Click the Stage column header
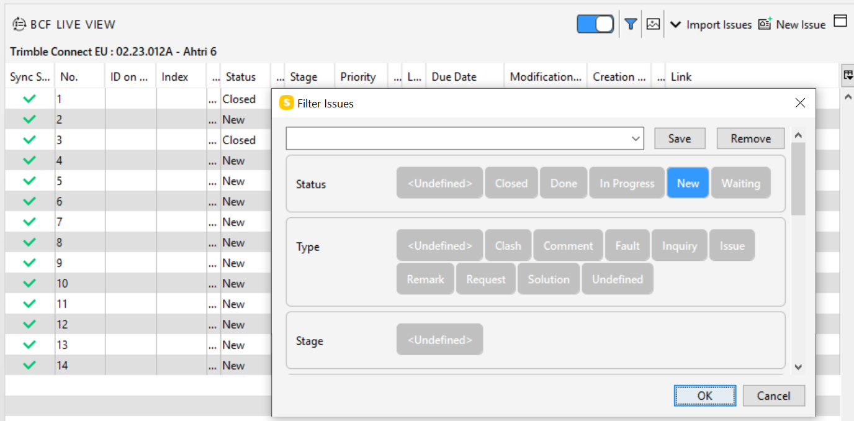 (310, 77)
